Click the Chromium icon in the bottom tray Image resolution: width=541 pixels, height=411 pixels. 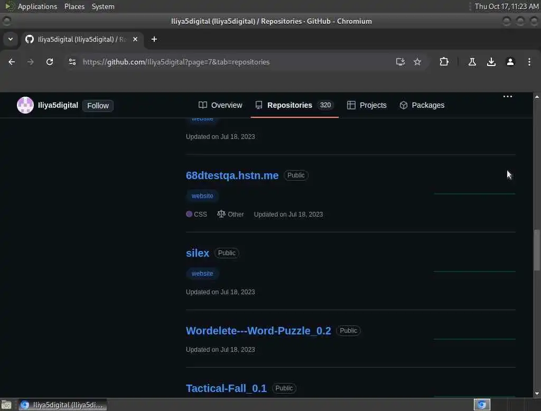click(482, 405)
